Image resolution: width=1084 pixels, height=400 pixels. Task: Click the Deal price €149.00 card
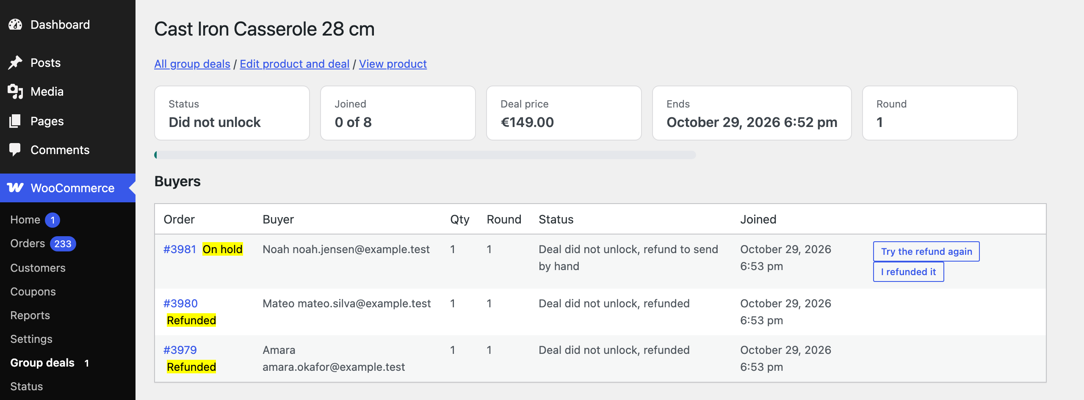[x=564, y=113]
